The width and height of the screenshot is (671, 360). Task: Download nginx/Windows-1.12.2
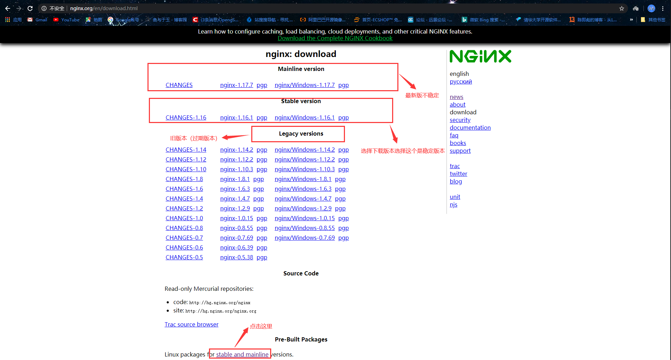coord(305,159)
